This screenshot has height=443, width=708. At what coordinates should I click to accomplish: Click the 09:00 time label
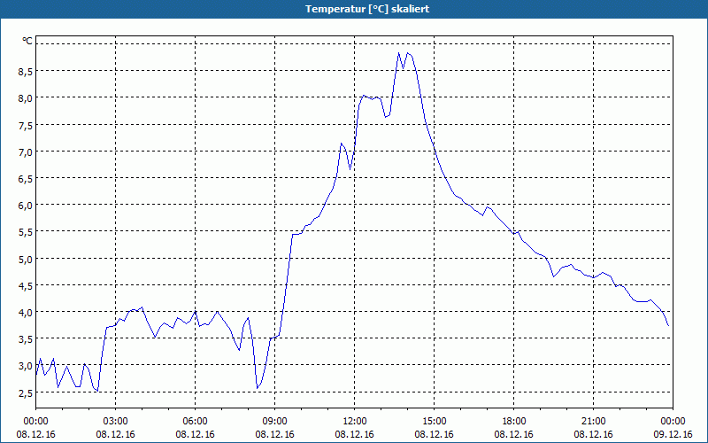274,422
